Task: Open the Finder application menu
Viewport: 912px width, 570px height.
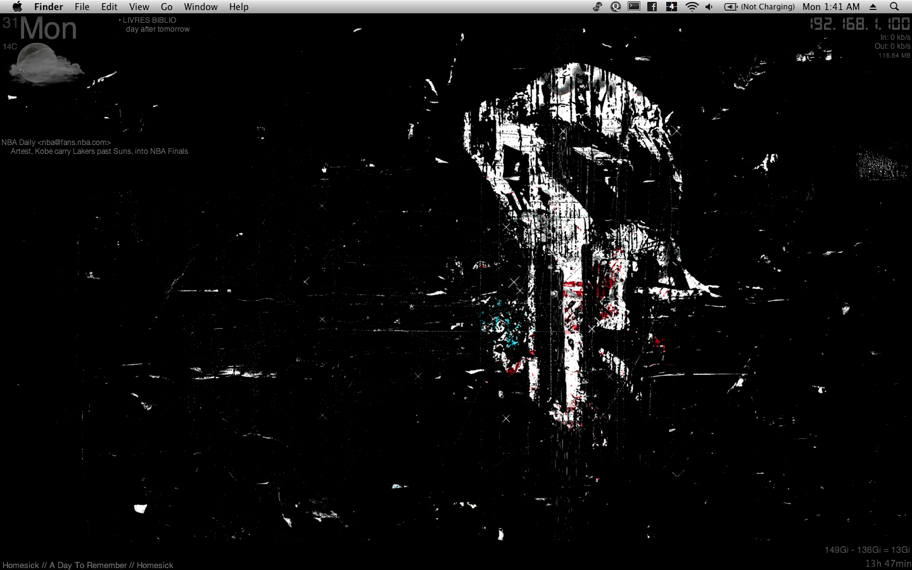Action: 48,7
